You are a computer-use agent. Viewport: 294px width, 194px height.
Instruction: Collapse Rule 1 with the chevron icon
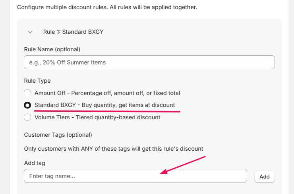tap(30, 32)
